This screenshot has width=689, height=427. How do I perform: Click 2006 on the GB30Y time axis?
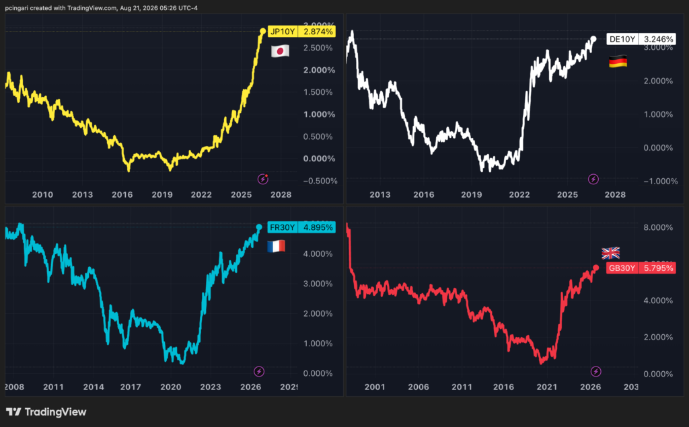[419, 387]
